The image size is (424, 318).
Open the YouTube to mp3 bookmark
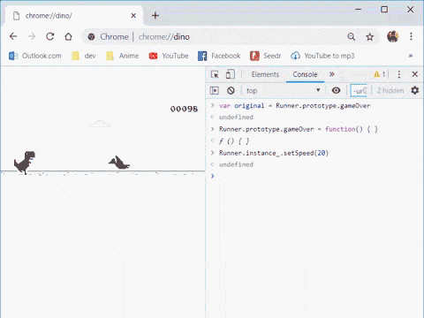[322, 56]
